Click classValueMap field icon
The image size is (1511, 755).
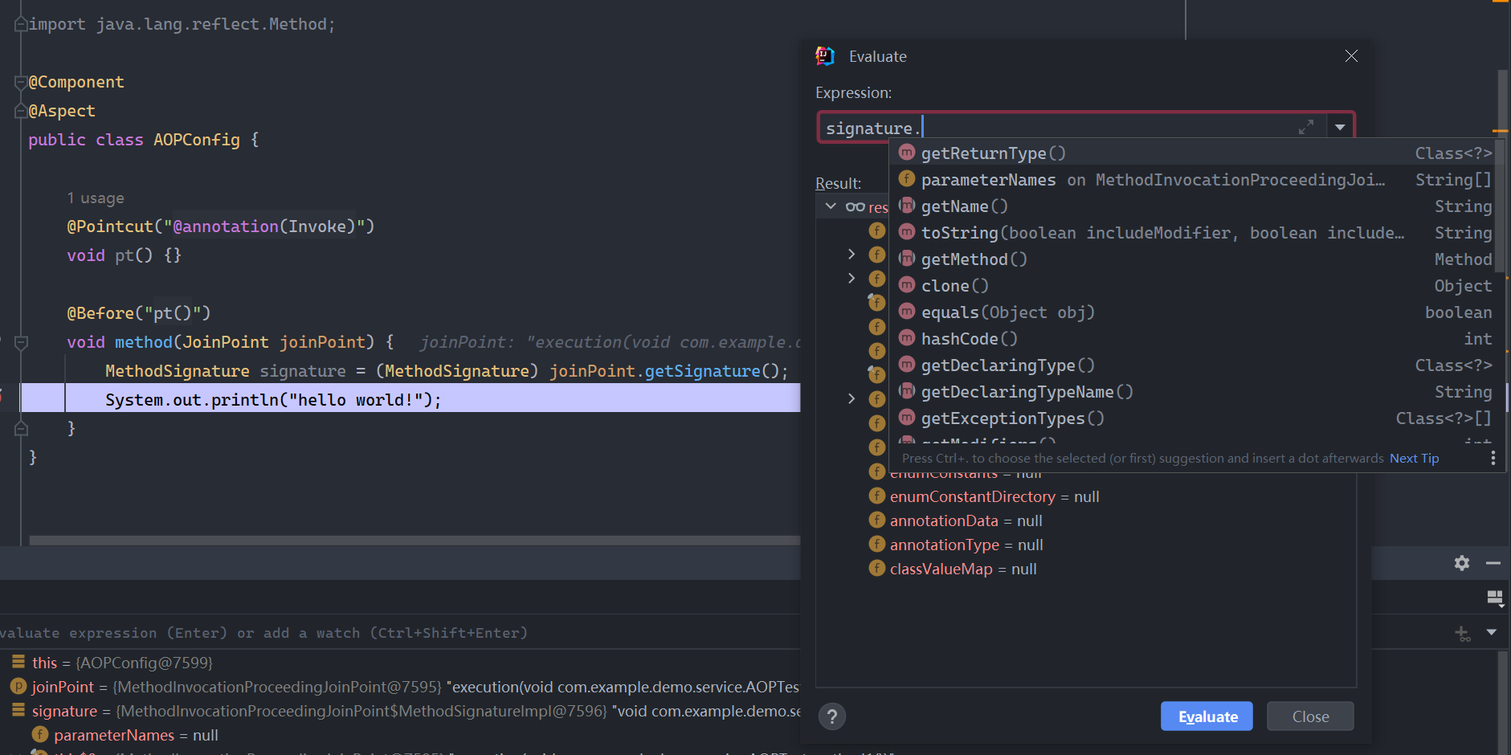(x=877, y=568)
